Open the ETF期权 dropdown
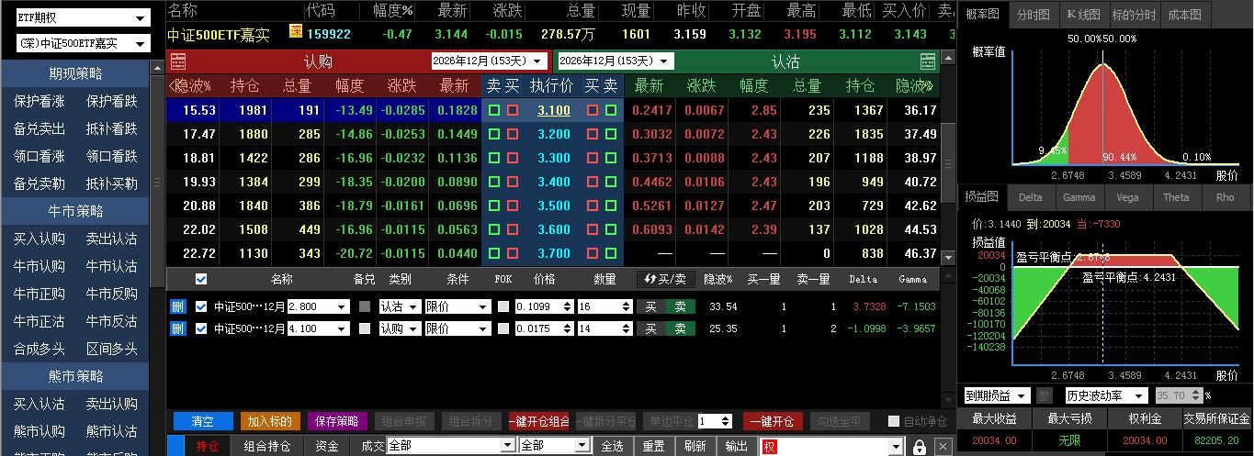 point(83,17)
